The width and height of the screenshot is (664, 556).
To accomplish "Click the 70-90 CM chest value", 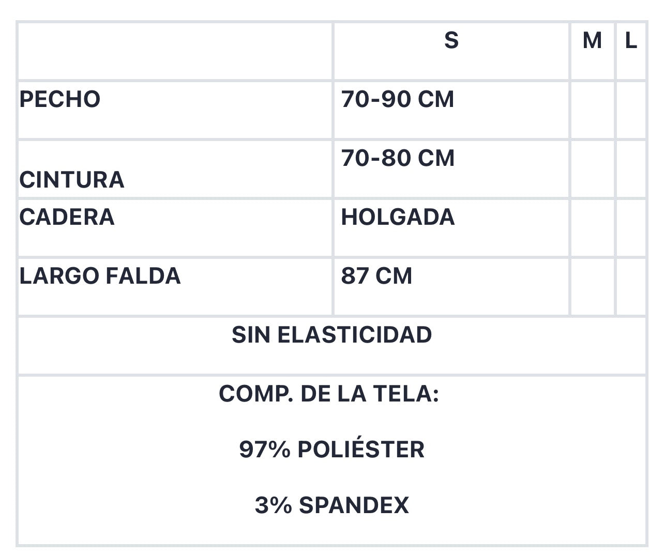I will pyautogui.click(x=398, y=99).
